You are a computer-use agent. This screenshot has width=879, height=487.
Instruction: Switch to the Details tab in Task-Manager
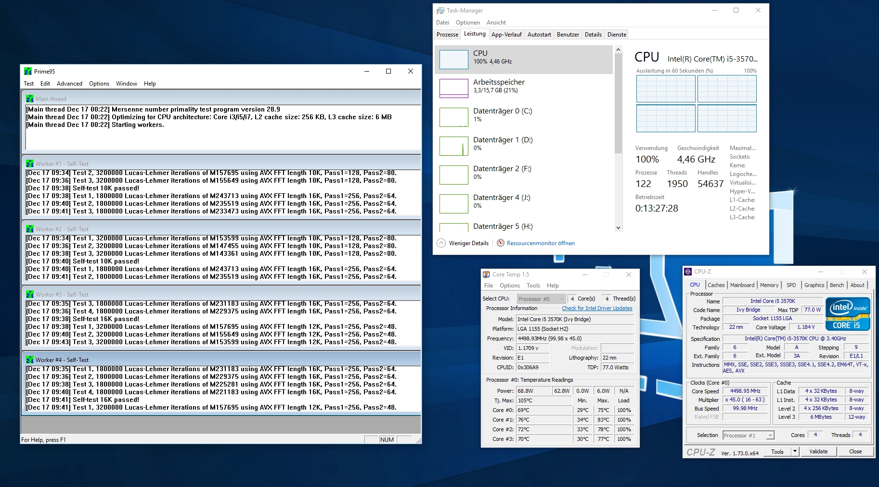tap(593, 35)
